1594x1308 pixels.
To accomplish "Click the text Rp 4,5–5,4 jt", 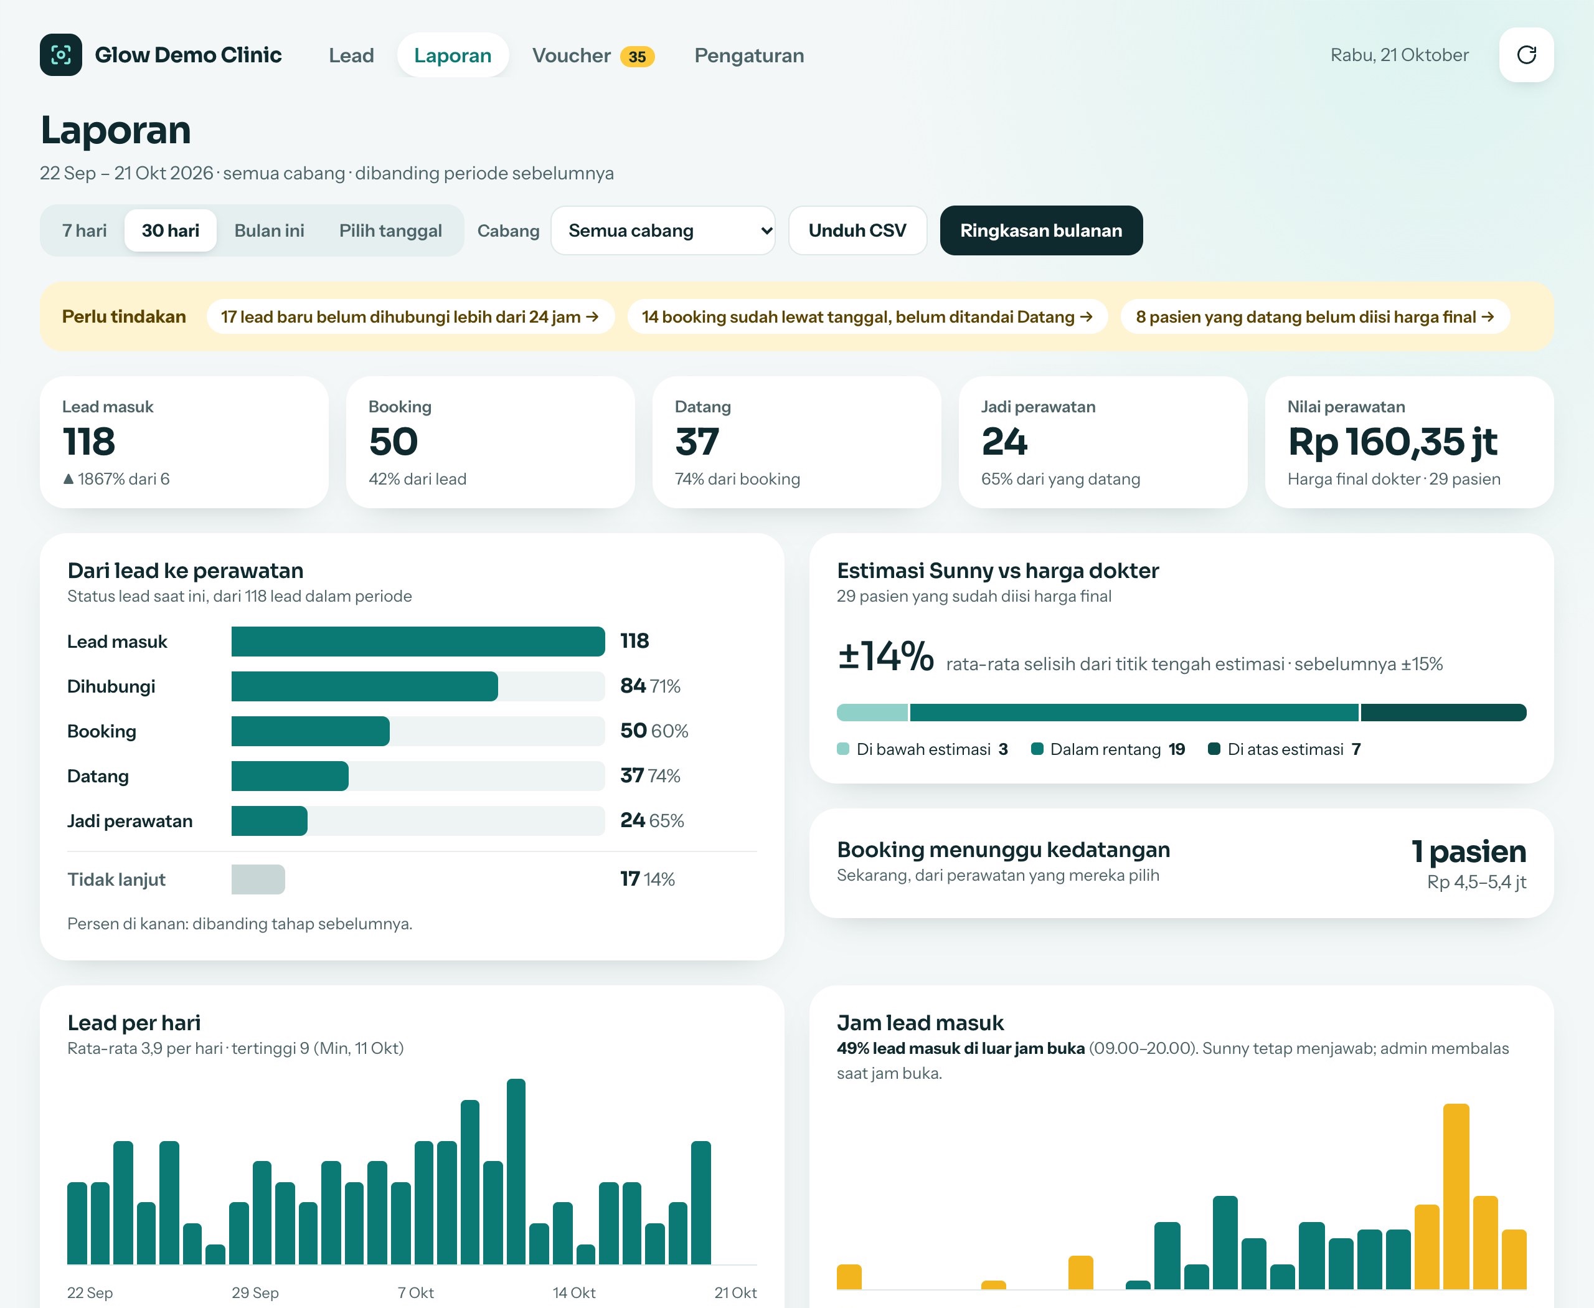I will pyautogui.click(x=1476, y=881).
